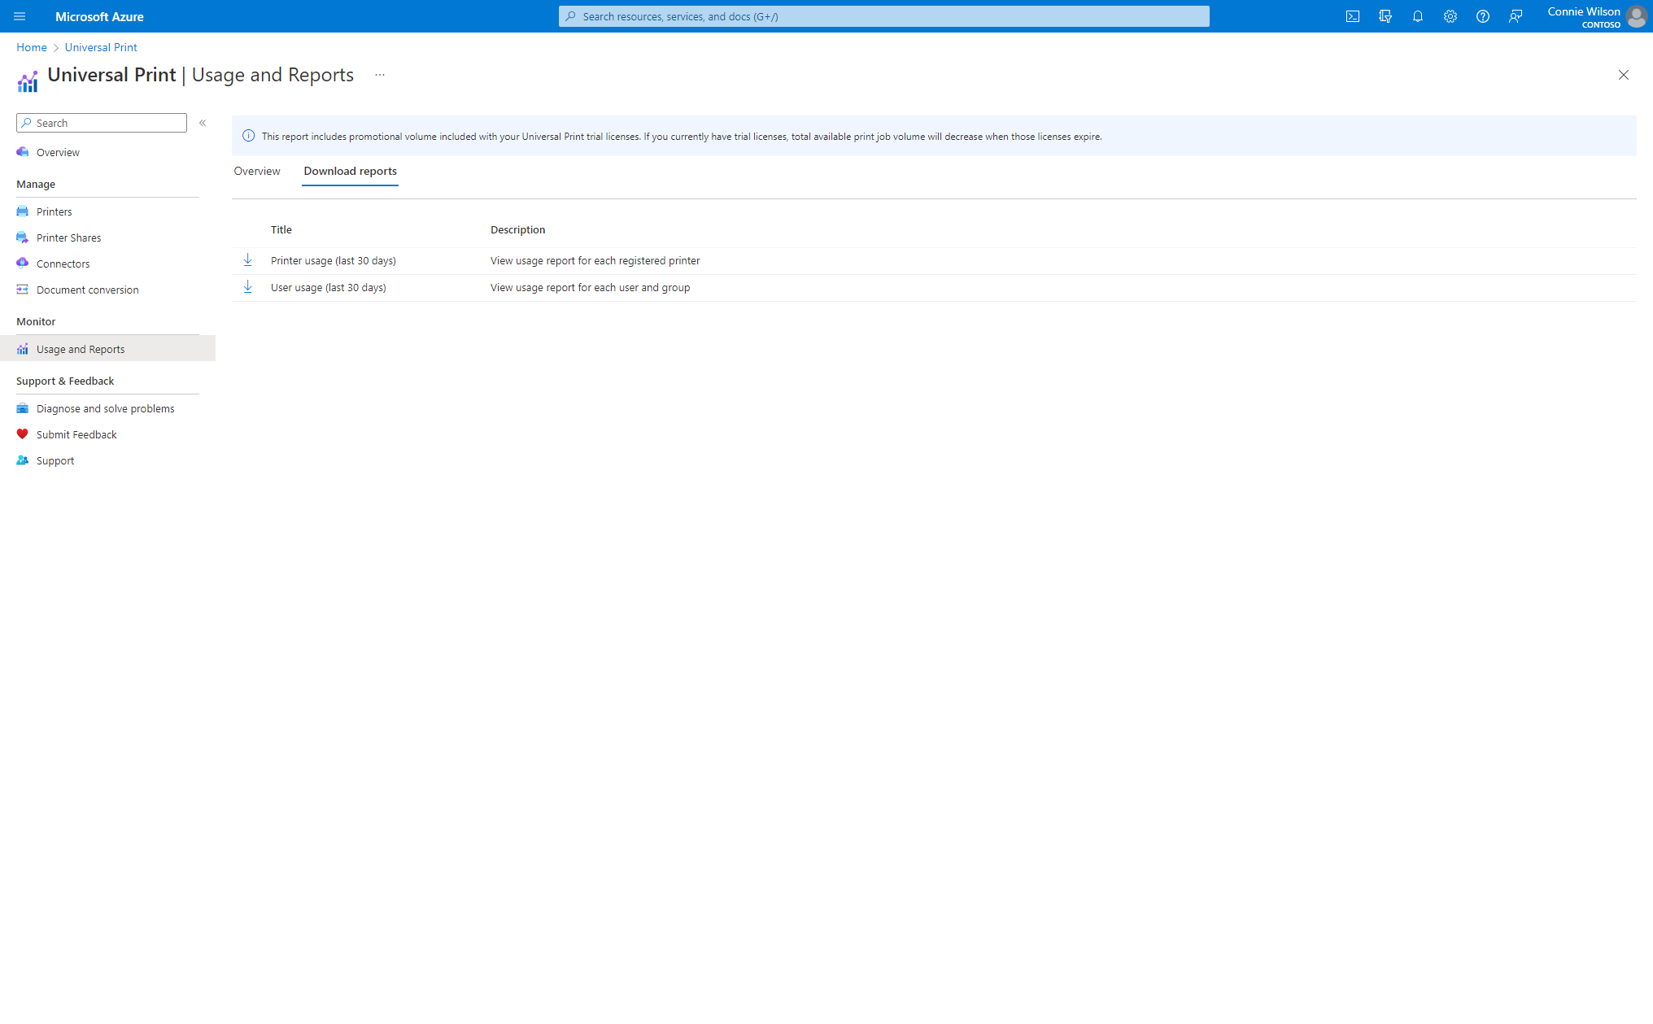Click the Connectors icon in sidebar

[x=23, y=264]
